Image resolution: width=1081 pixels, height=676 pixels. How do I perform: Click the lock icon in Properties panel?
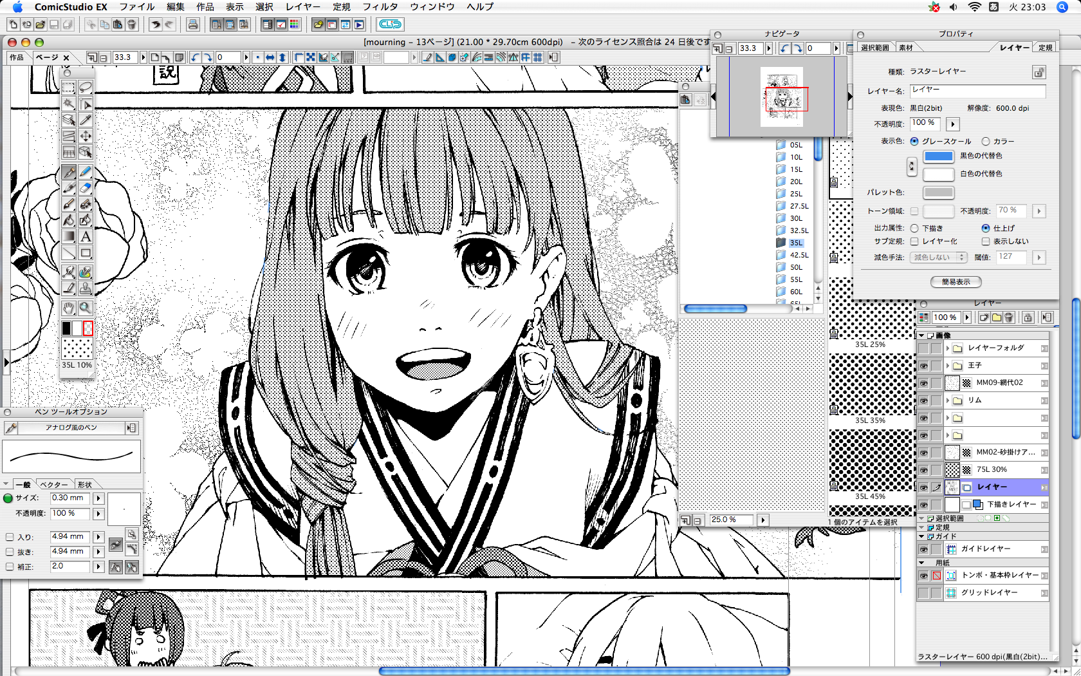point(1039,72)
